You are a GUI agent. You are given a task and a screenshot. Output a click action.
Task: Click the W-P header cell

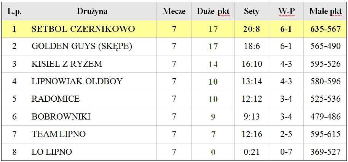click(x=286, y=11)
